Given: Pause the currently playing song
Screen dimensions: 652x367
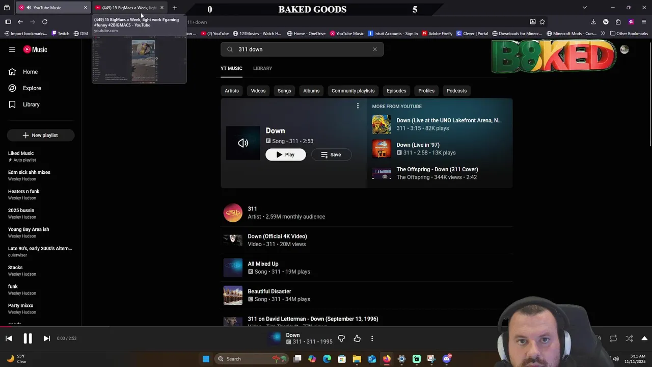Looking at the screenshot, I should click(x=28, y=338).
